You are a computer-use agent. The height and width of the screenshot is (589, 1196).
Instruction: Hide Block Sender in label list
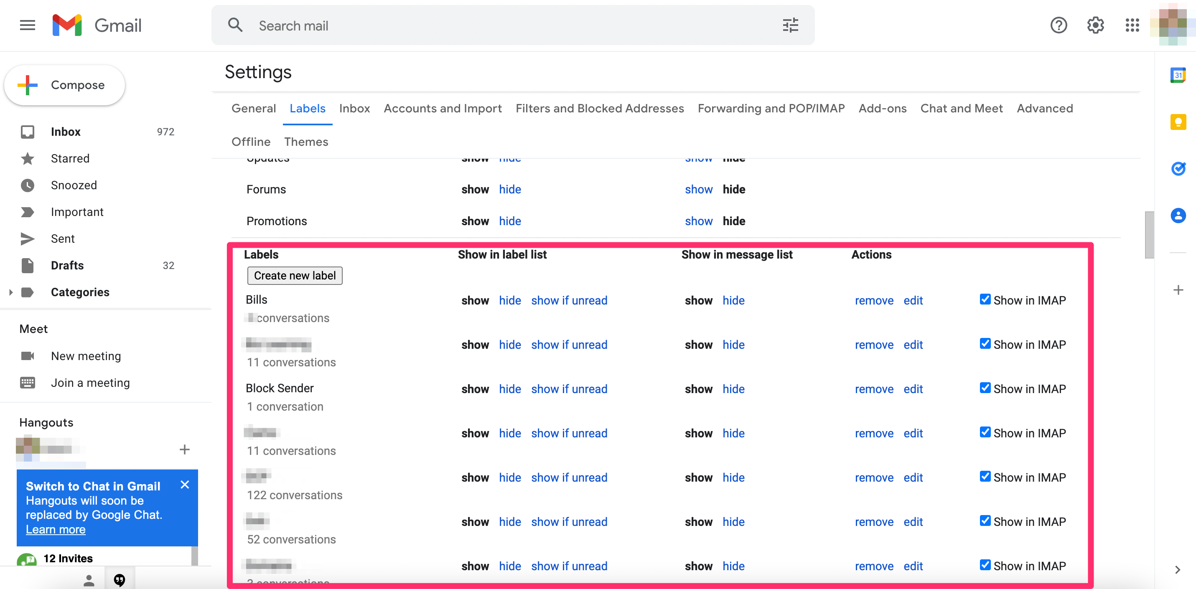tap(510, 389)
